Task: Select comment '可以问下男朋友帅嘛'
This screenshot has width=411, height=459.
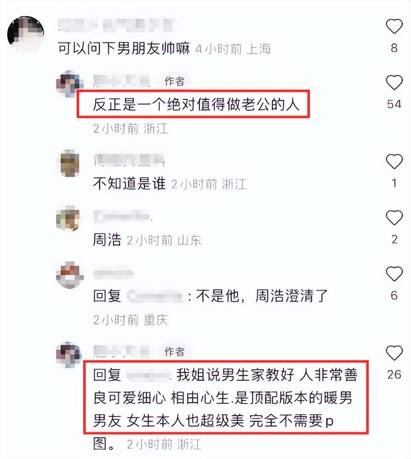Action: (124, 49)
